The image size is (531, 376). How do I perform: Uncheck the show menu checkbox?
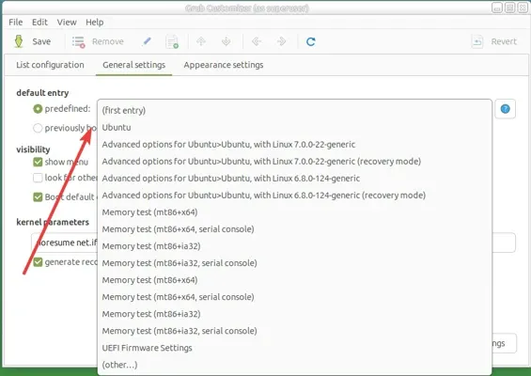[38, 162]
